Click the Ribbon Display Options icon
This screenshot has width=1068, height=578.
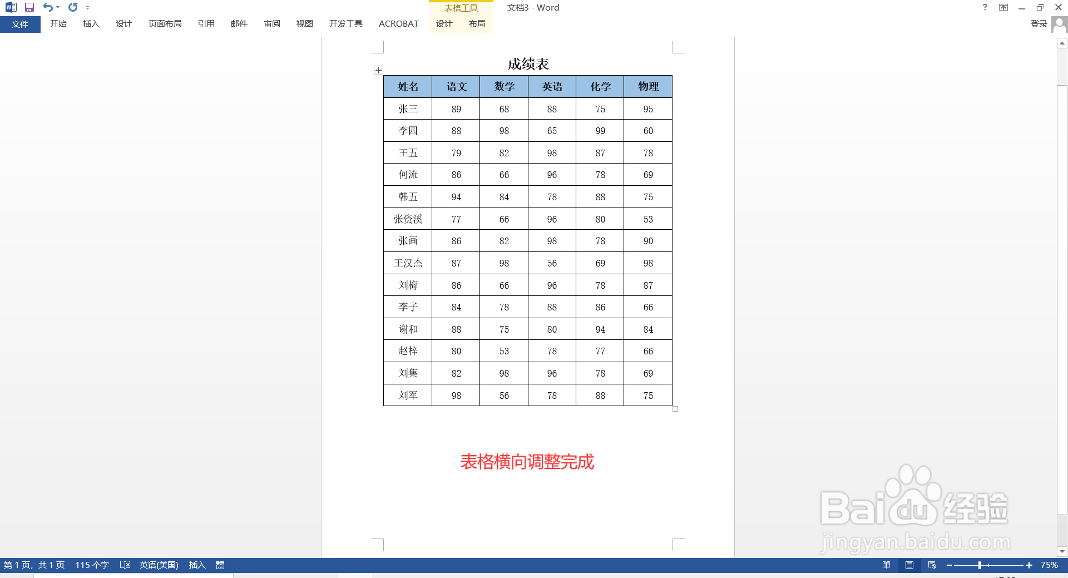coord(1003,7)
